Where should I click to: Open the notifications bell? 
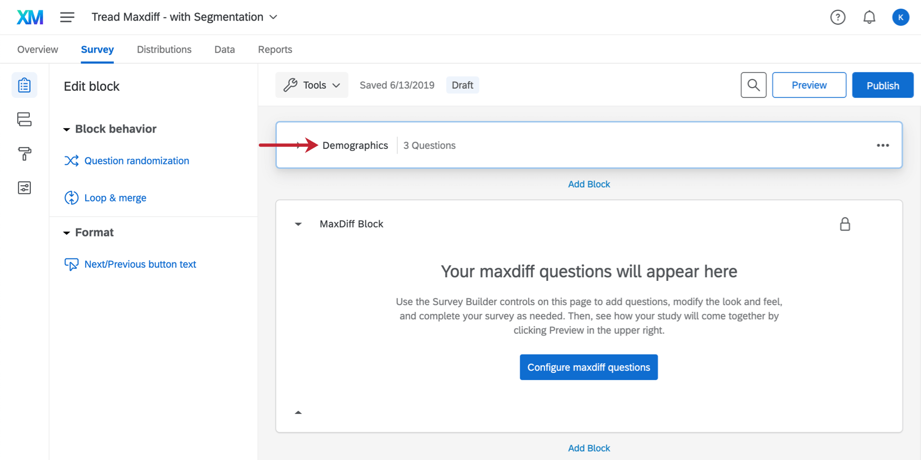click(869, 17)
